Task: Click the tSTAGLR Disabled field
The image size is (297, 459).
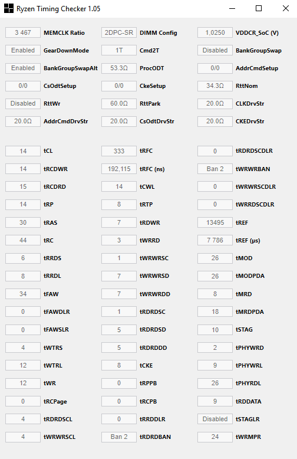Action: click(215, 419)
